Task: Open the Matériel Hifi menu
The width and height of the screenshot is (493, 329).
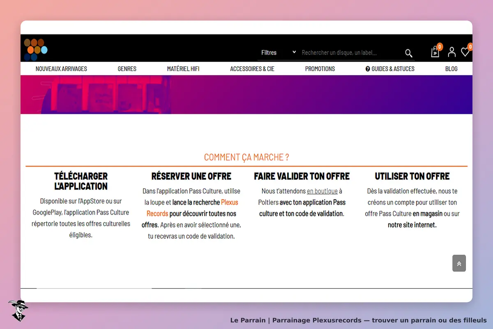Action: 183,69
